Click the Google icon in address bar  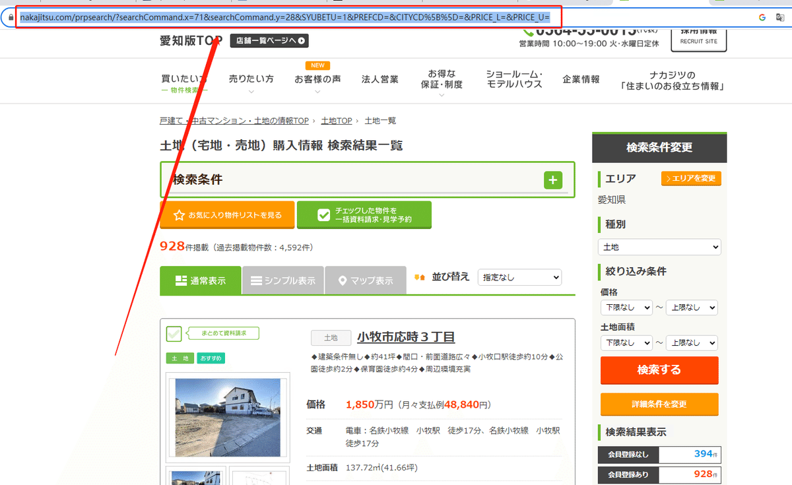click(762, 17)
